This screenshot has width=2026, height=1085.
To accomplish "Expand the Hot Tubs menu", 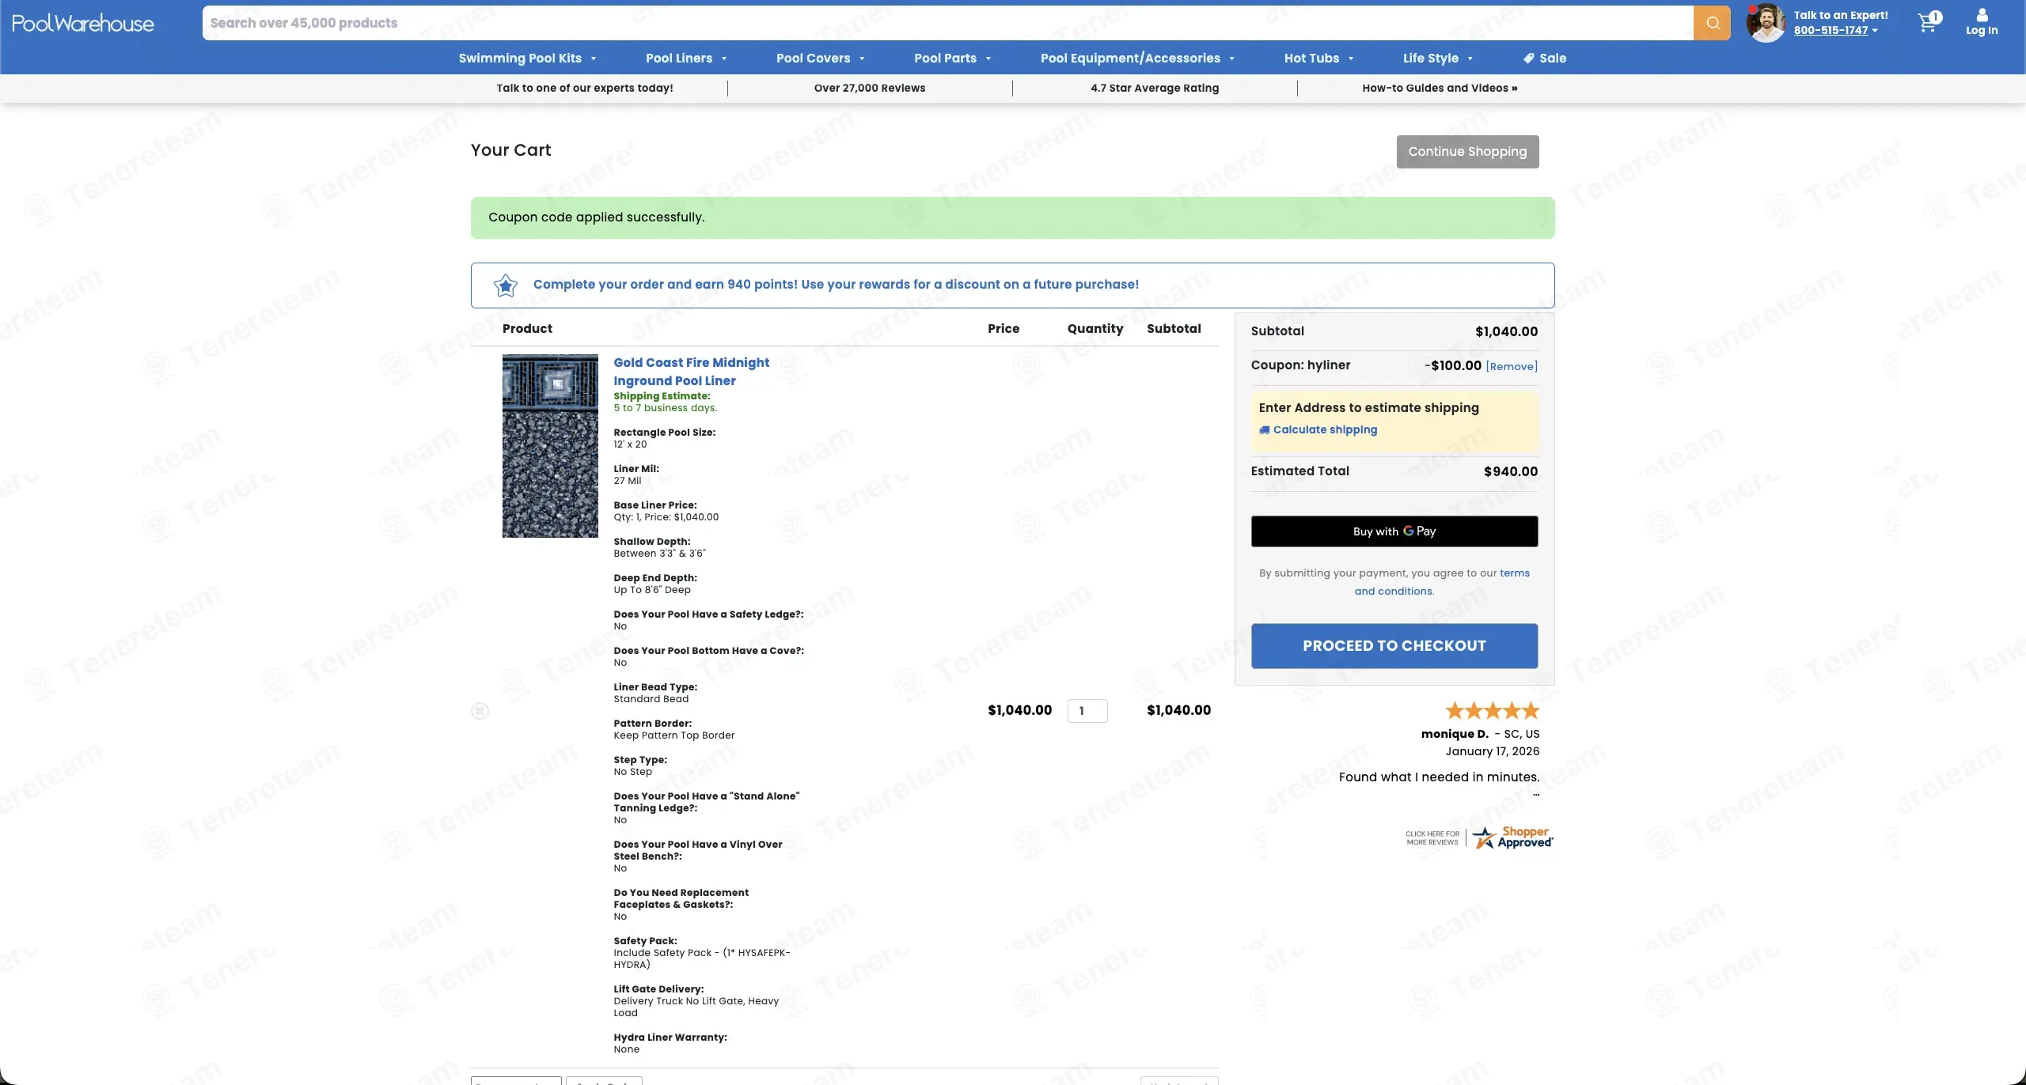I will [x=1318, y=59].
